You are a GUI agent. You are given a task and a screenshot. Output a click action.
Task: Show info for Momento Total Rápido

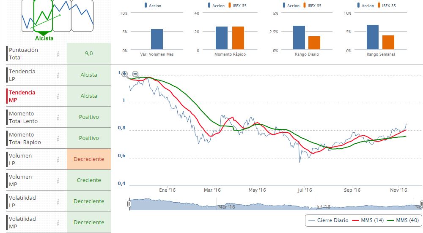pos(58,138)
